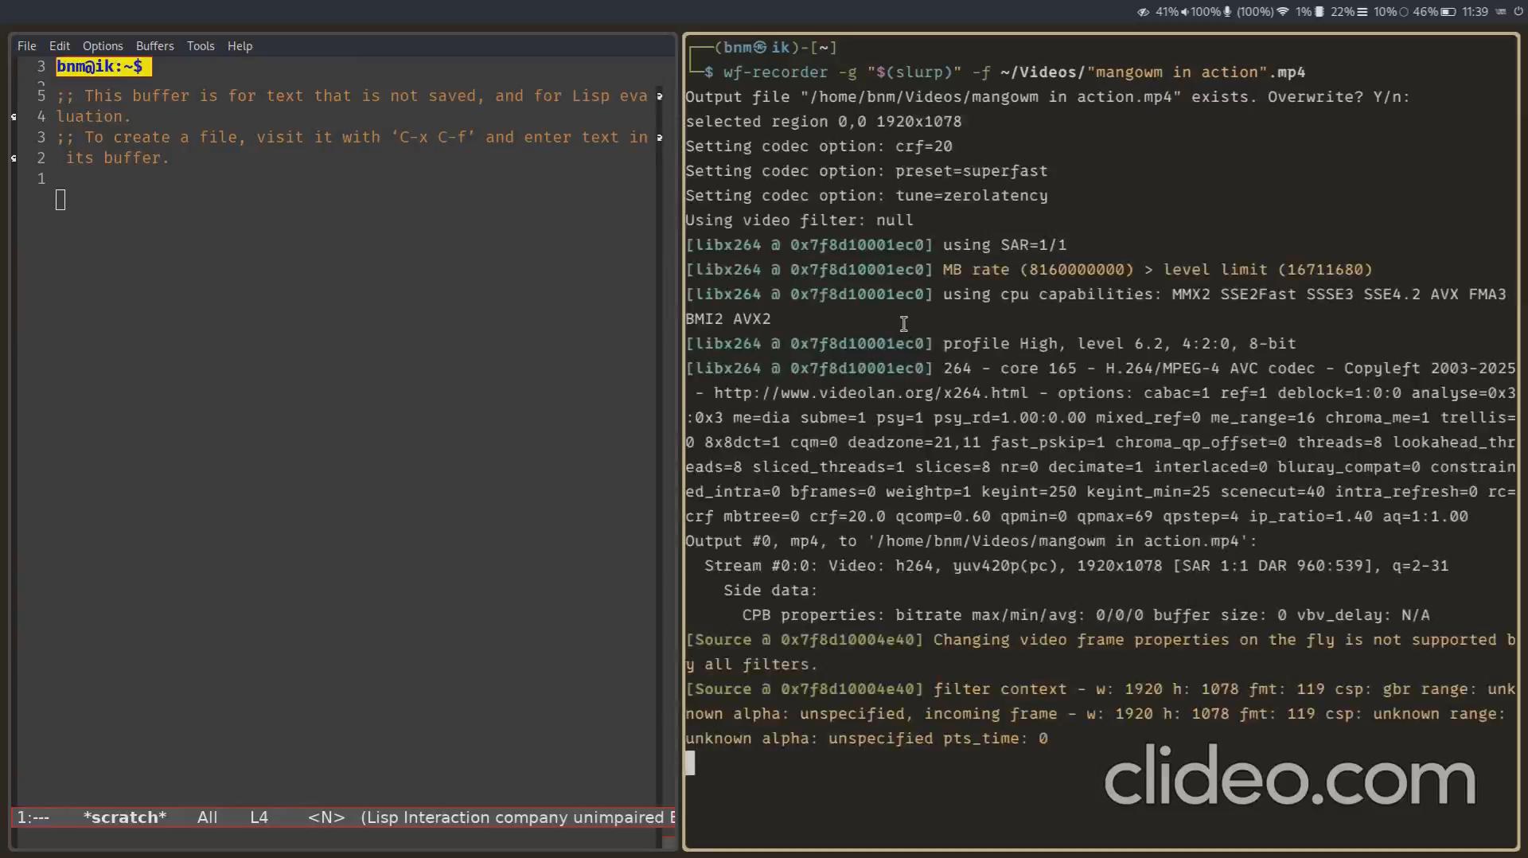Click the terminal block cursor
1528x858 pixels.
click(x=690, y=762)
